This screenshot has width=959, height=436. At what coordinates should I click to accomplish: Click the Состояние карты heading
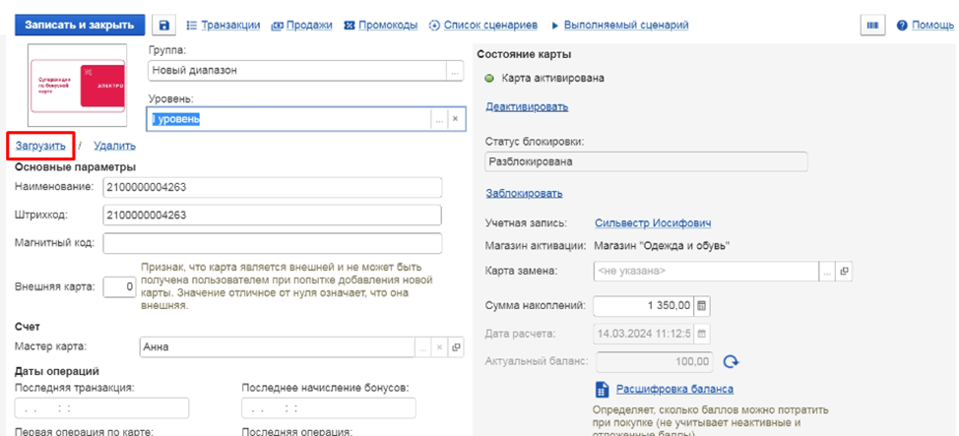(524, 54)
